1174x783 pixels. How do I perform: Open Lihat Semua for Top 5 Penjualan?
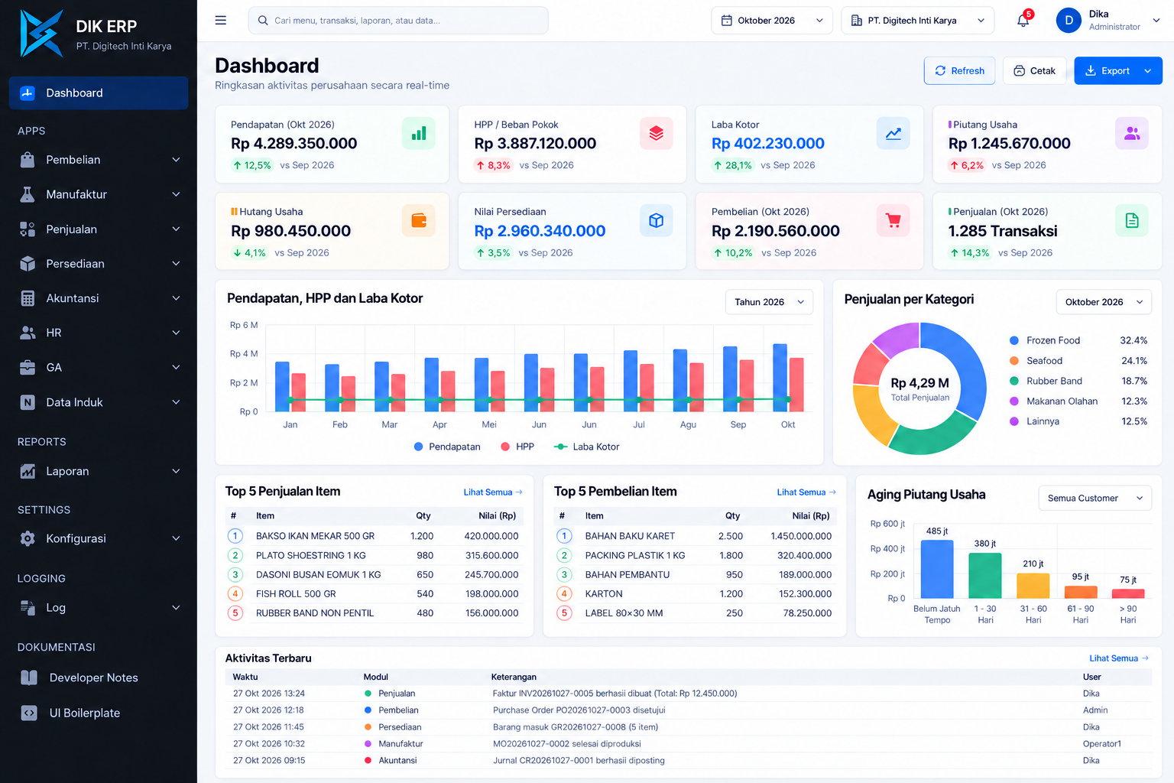coord(493,492)
